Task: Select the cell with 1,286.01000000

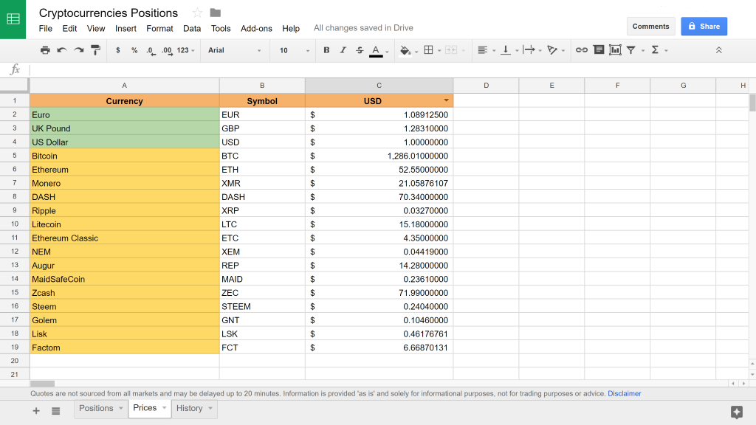Action: [x=379, y=156]
